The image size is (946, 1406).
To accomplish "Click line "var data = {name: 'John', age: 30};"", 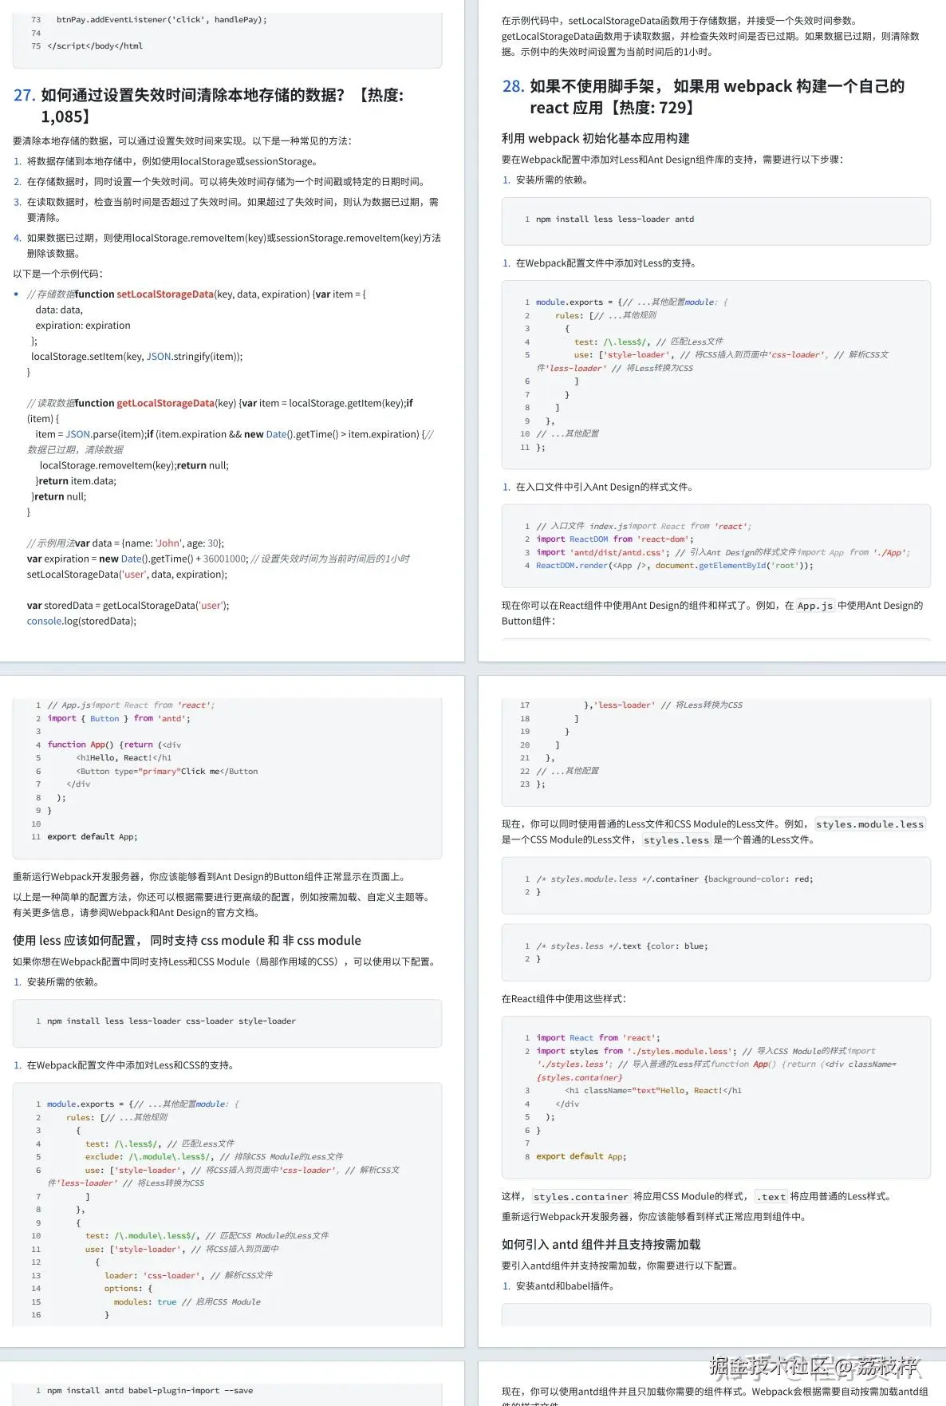I will [150, 543].
